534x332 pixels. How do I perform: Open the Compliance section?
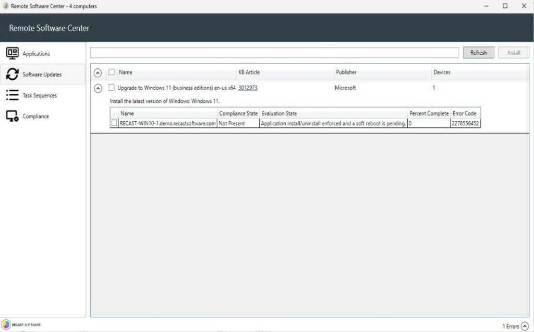pos(43,116)
